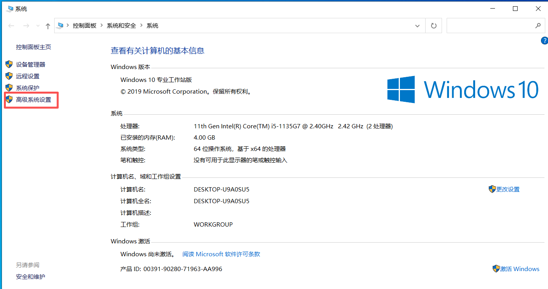Open 高级系统设置 from the sidebar
Screen dimensions: 548x289
tap(34, 100)
